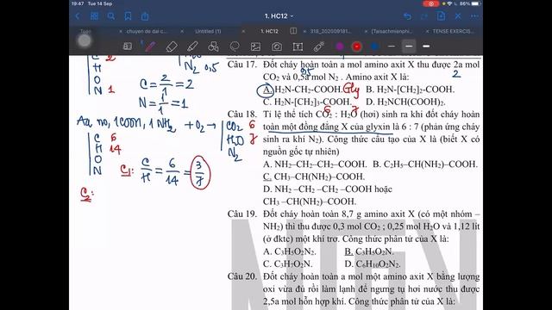
Task: Switch to the 'TENSE EXERCIS...' tab
Action: click(x=453, y=31)
